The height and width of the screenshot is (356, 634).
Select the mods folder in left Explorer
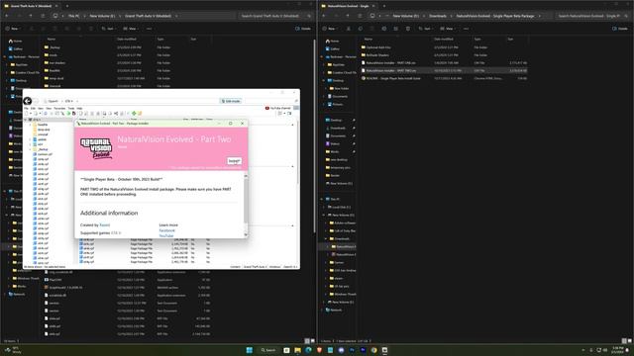tap(53, 55)
